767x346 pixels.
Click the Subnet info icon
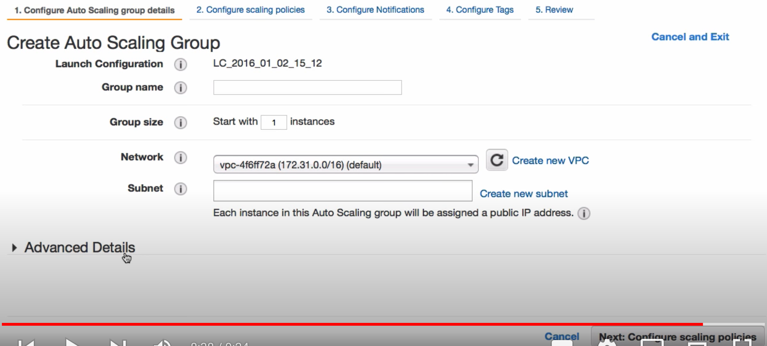coord(180,189)
